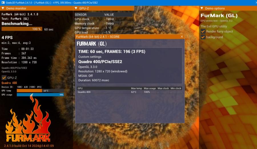This screenshot has width=257, height=149.
Task: Click the VALUE column header
Action: (x=109, y=15)
